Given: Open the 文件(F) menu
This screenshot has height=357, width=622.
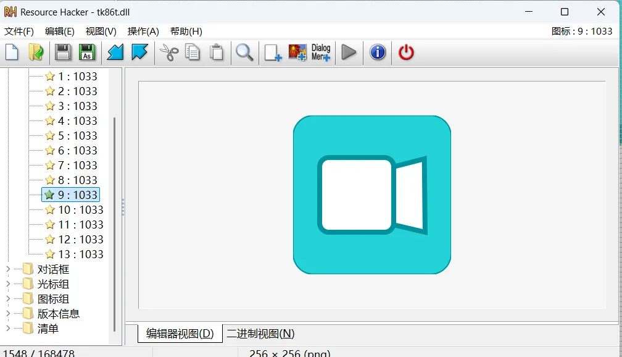Looking at the screenshot, I should (19, 31).
